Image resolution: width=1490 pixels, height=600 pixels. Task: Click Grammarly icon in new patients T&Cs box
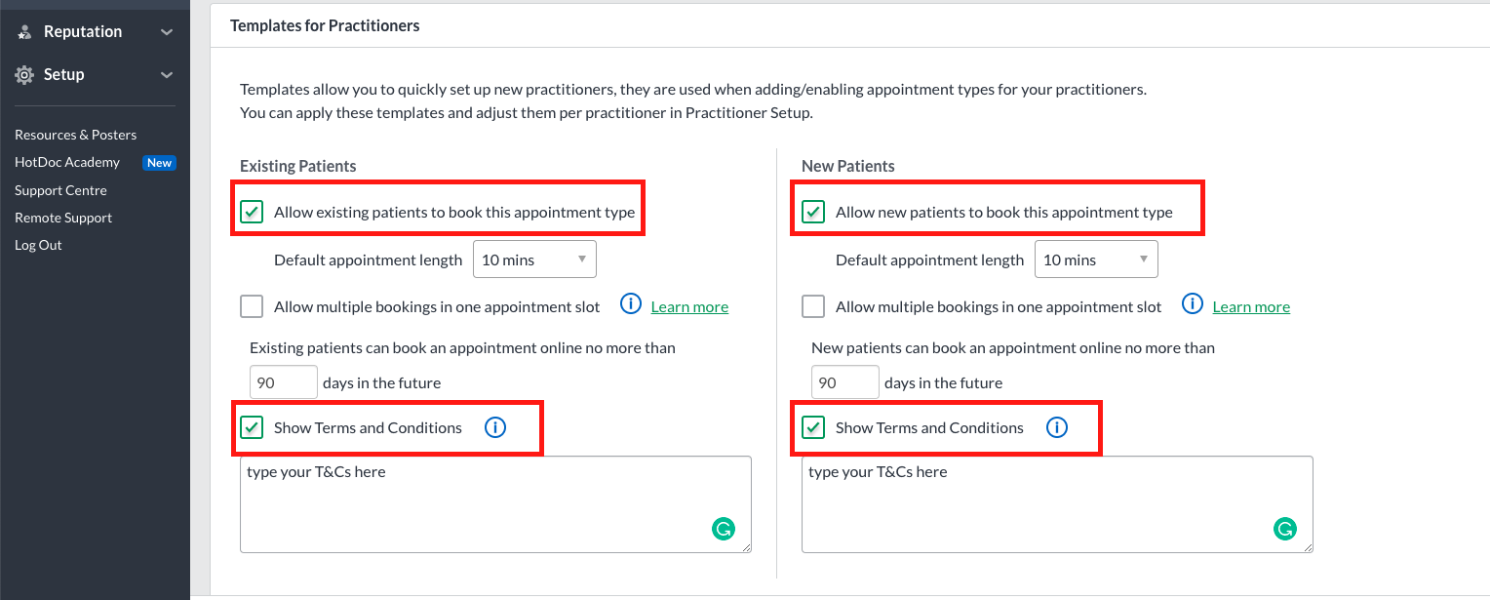coord(1285,529)
